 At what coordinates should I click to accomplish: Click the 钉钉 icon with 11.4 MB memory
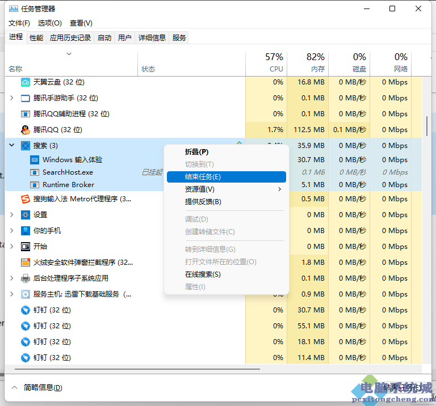pyautogui.click(x=26, y=357)
